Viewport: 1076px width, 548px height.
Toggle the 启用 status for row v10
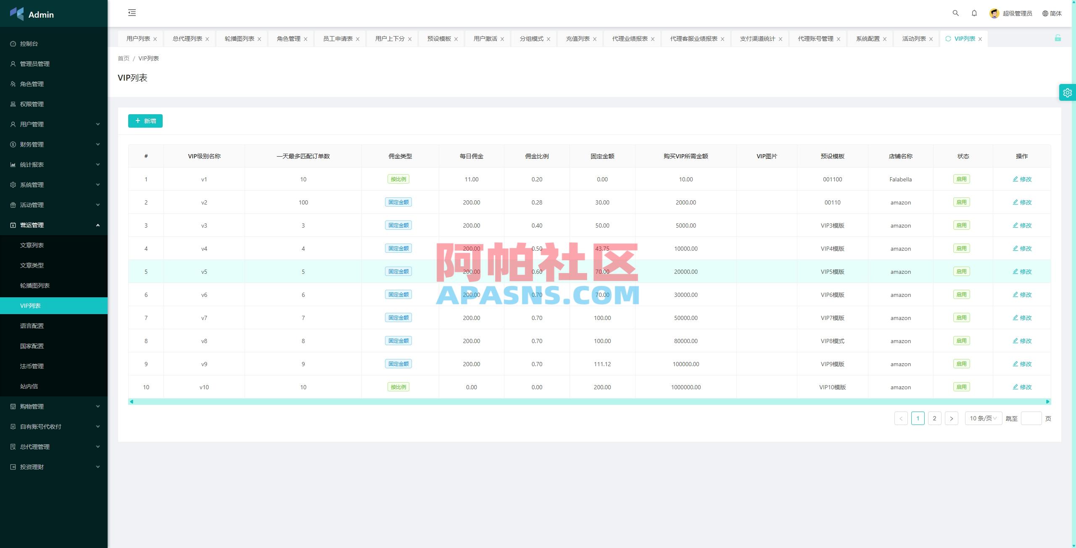[x=961, y=387]
